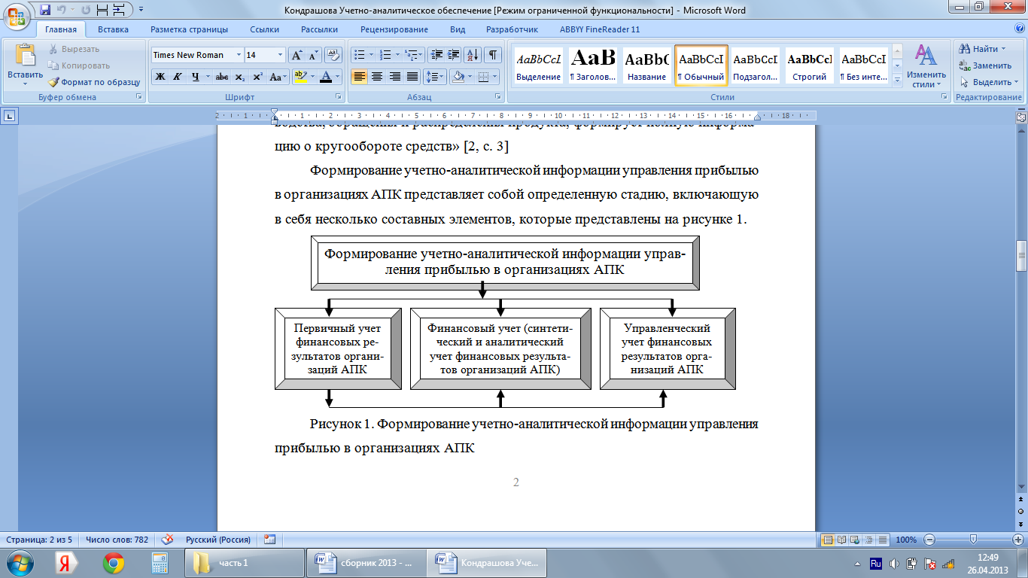Switch to the Вид tab
The width and height of the screenshot is (1028, 578).
[458, 29]
